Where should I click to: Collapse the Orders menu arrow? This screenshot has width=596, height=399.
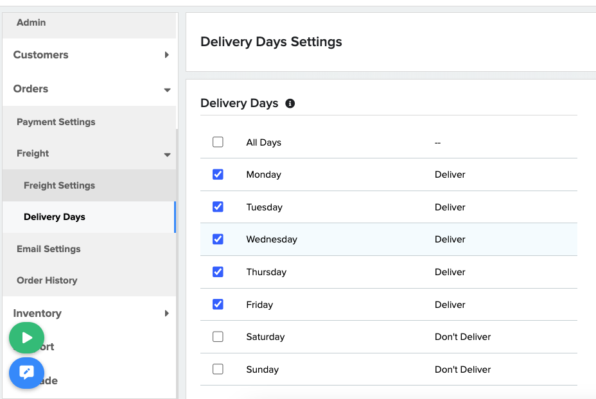click(x=167, y=90)
